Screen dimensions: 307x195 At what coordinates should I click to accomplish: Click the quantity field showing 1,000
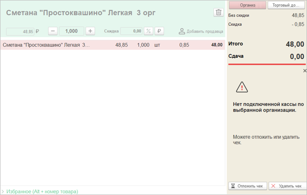pyautogui.click(x=71, y=31)
